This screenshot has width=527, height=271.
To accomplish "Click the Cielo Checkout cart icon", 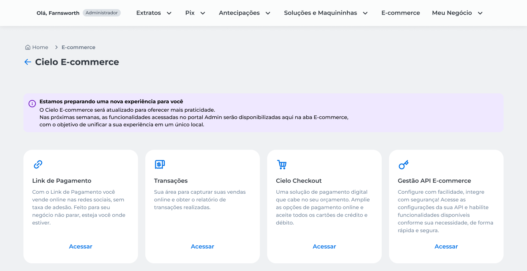I will point(282,164).
